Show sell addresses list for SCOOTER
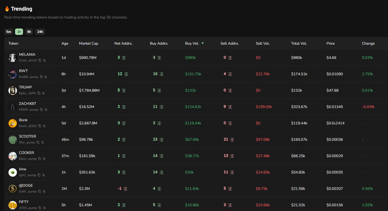388x211 pixels. click(x=232, y=140)
